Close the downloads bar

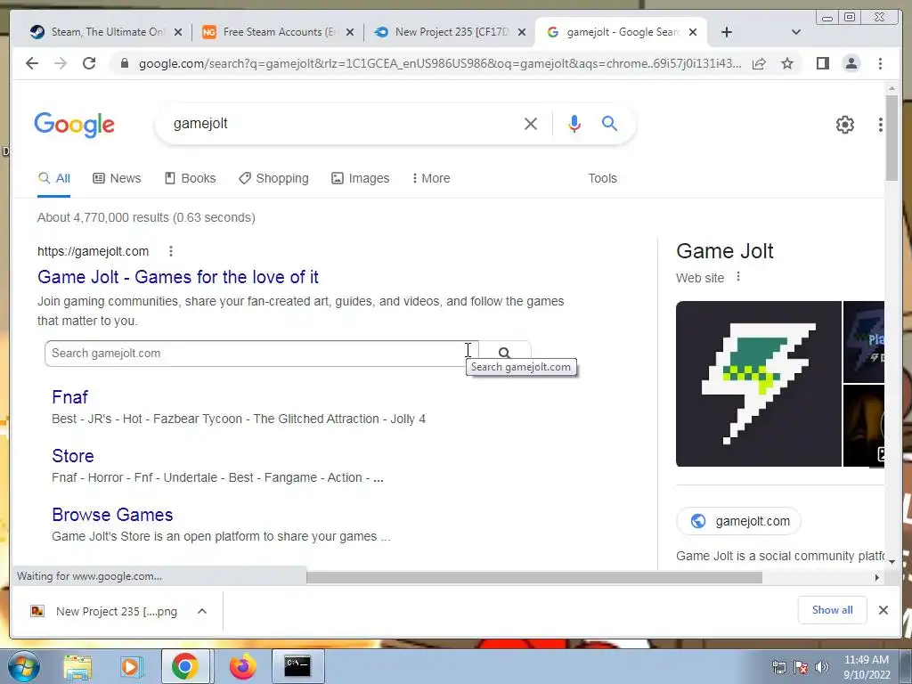click(x=883, y=609)
